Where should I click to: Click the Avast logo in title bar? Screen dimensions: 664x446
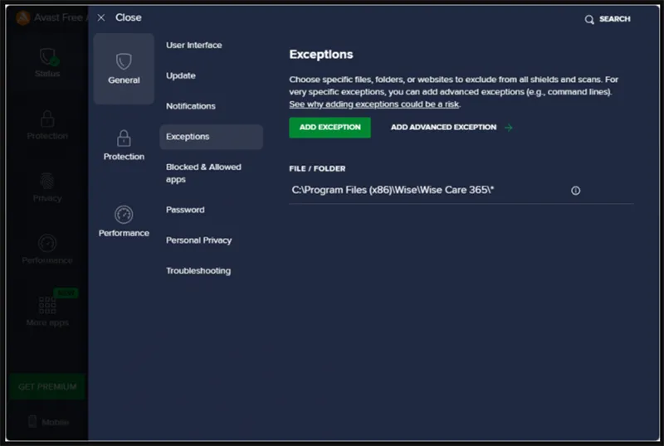click(23, 17)
